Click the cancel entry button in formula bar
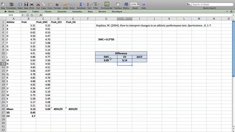This screenshot has height=132, width=235. pyautogui.click(x=28, y=15)
